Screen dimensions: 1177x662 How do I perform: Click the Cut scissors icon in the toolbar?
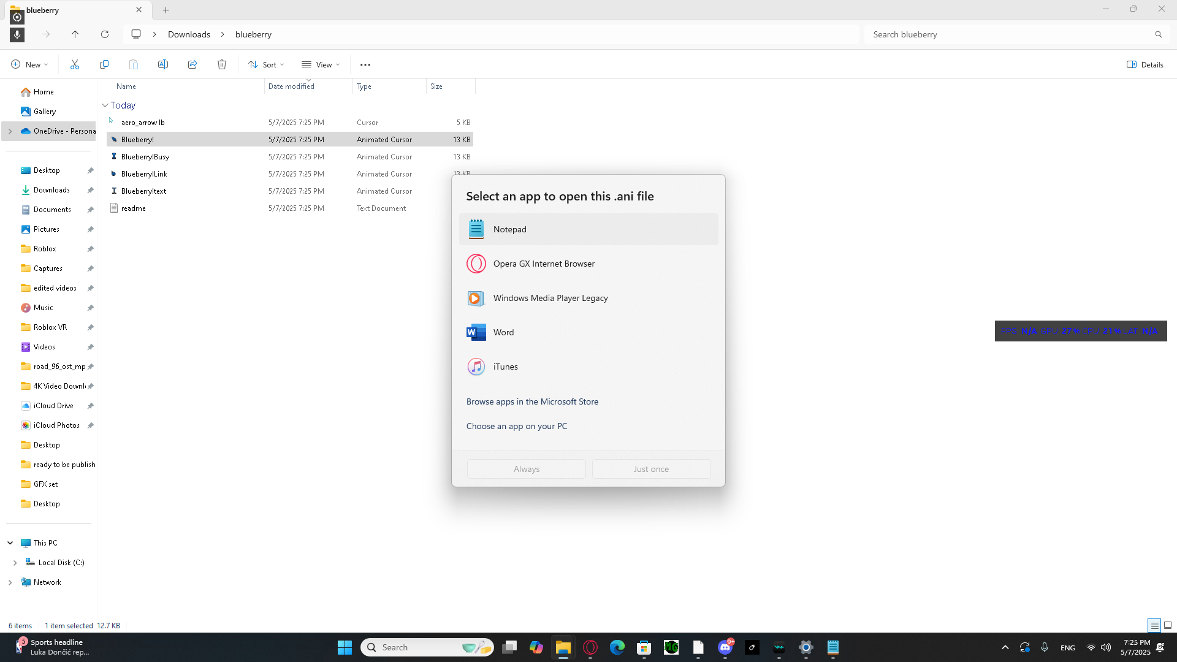[75, 64]
